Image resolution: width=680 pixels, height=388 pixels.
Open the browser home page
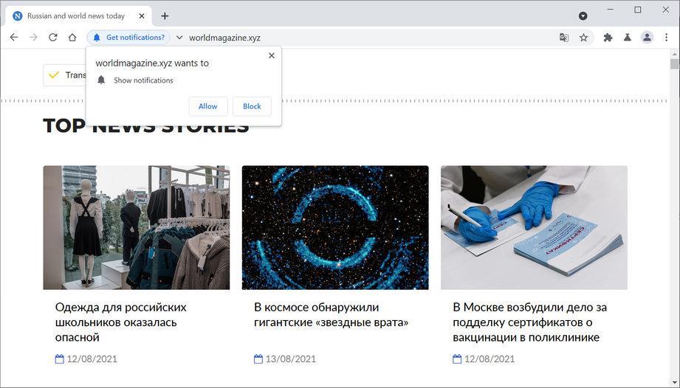pyautogui.click(x=72, y=38)
